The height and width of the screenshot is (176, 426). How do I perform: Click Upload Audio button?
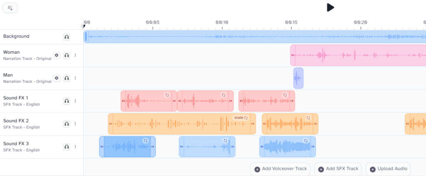coord(389,169)
